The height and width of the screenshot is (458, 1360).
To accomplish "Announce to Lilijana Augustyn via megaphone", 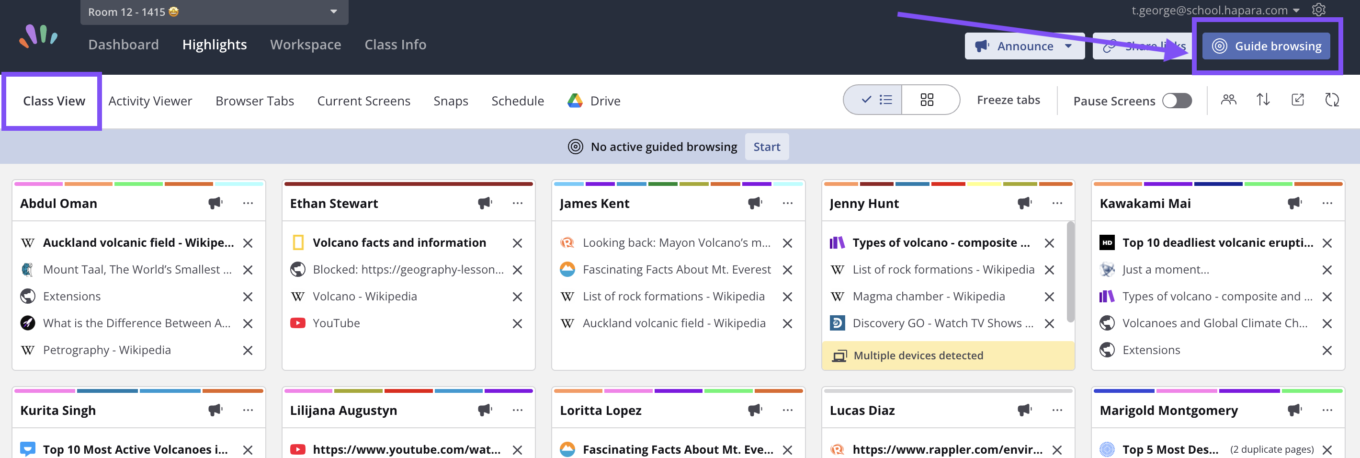I will click(485, 410).
